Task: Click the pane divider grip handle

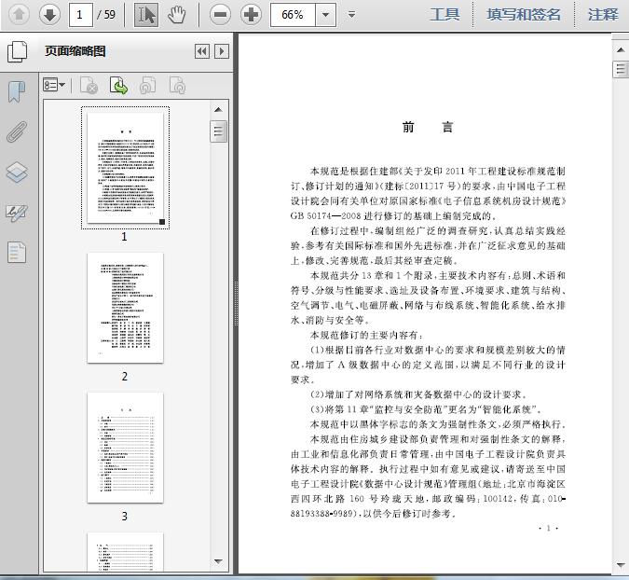Action: [x=236, y=303]
